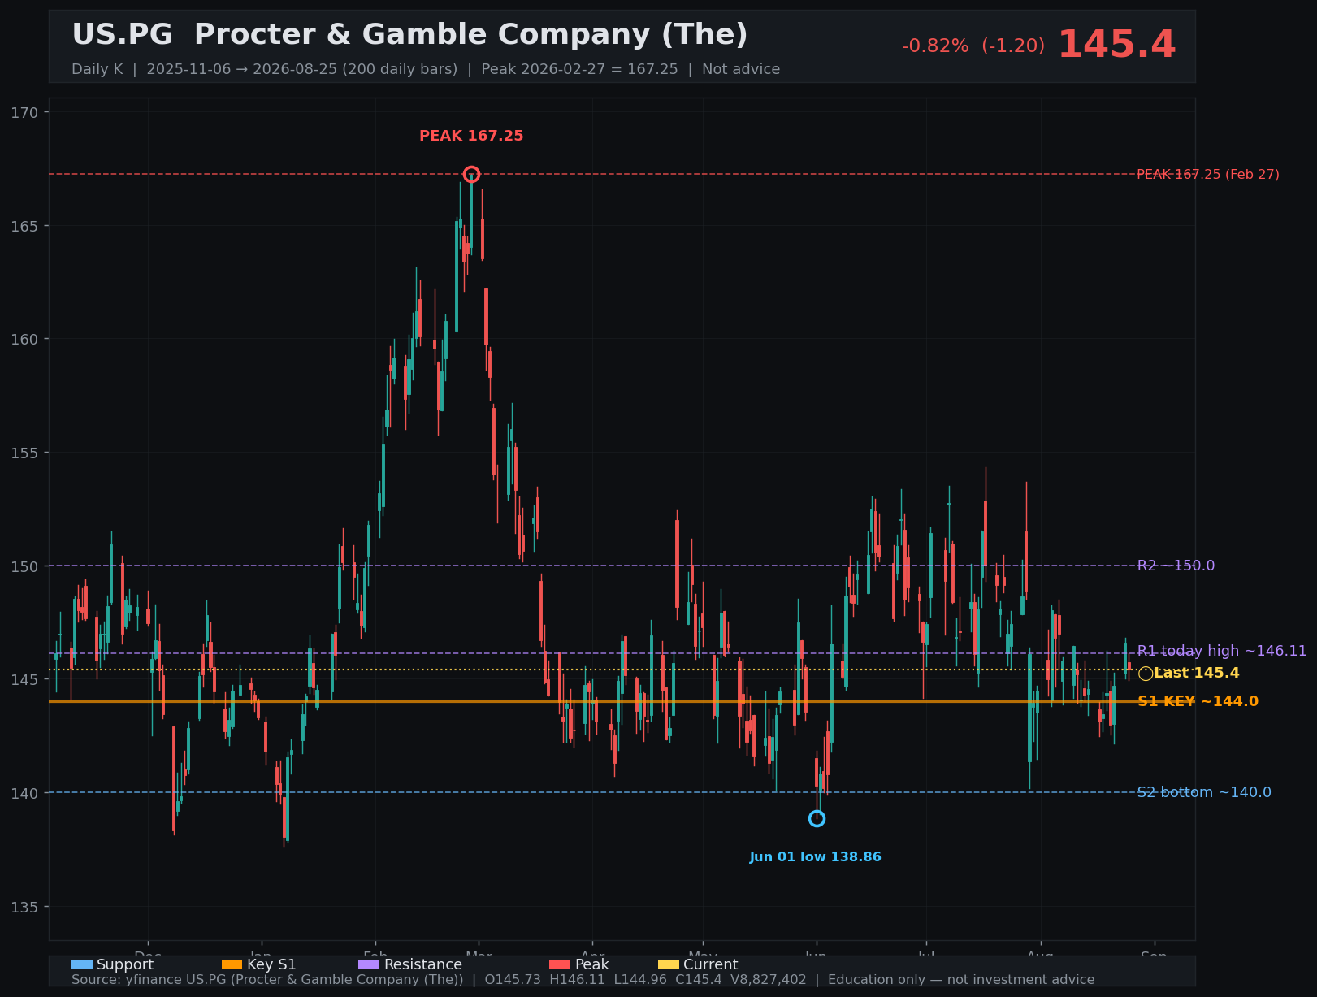This screenshot has height=997, width=1317.
Task: Click the purple Resistance legend swatch
Action: (x=369, y=964)
